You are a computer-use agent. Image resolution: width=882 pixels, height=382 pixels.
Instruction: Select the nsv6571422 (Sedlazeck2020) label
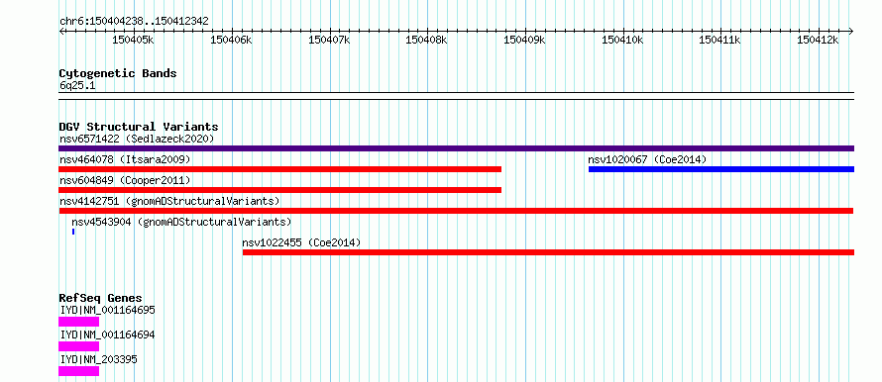137,139
